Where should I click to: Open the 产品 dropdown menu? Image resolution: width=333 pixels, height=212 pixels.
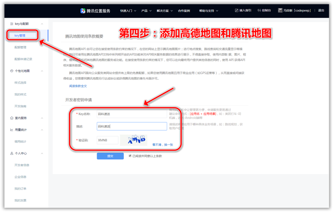pos(146,11)
